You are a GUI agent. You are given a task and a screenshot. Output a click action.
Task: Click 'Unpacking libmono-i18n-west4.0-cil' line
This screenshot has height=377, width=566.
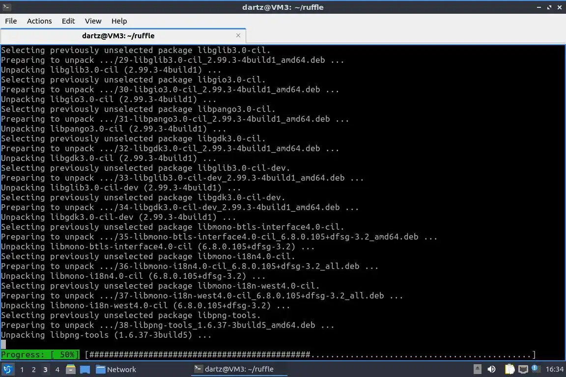(x=145, y=305)
